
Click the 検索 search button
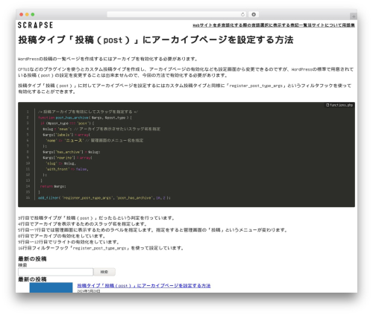(x=104, y=272)
